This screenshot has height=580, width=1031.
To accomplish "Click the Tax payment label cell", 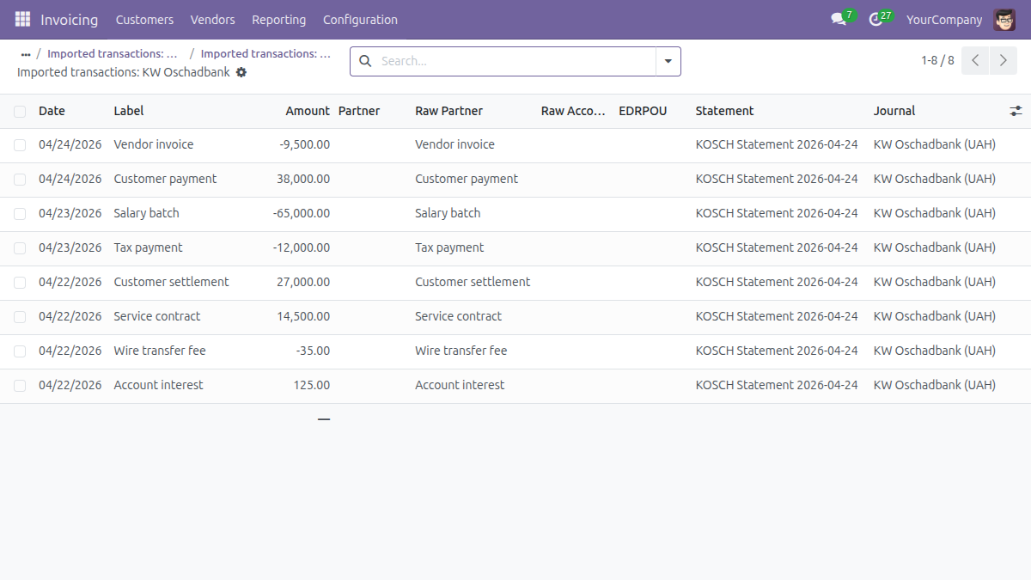I will (x=149, y=247).
